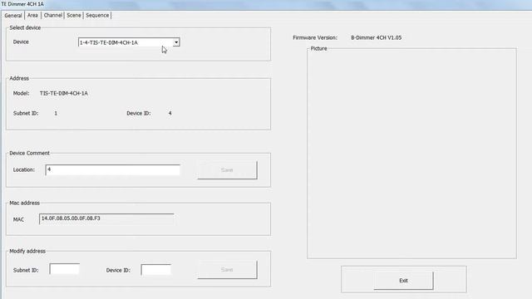Click the empty Picture panel area
This screenshot has height=299, width=532.
pyautogui.click(x=411, y=154)
